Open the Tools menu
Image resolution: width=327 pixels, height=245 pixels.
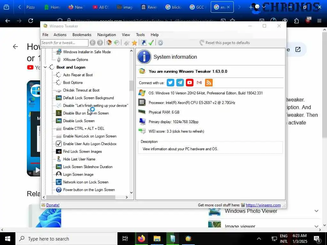coord(141,35)
